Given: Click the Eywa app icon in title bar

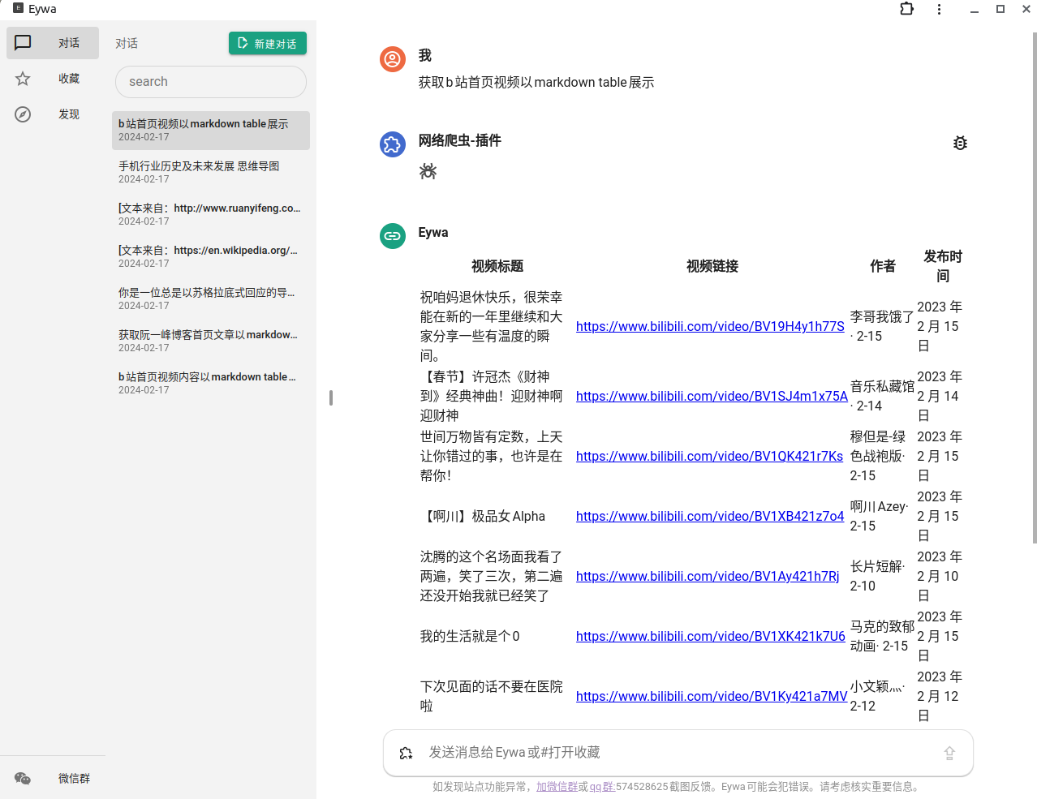Looking at the screenshot, I should (x=19, y=8).
